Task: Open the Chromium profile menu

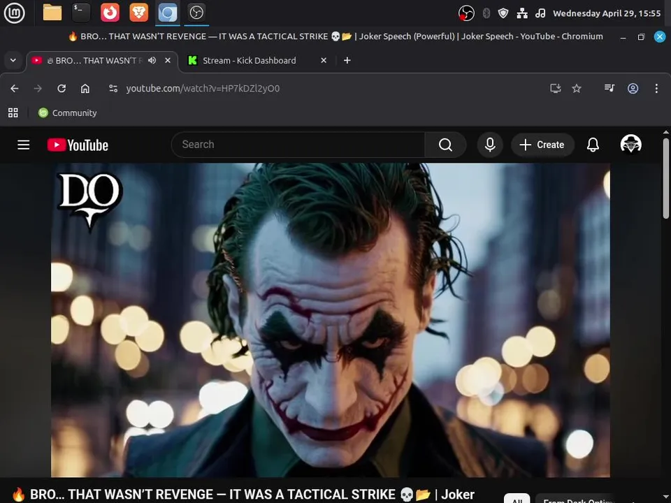Action: pos(633,89)
